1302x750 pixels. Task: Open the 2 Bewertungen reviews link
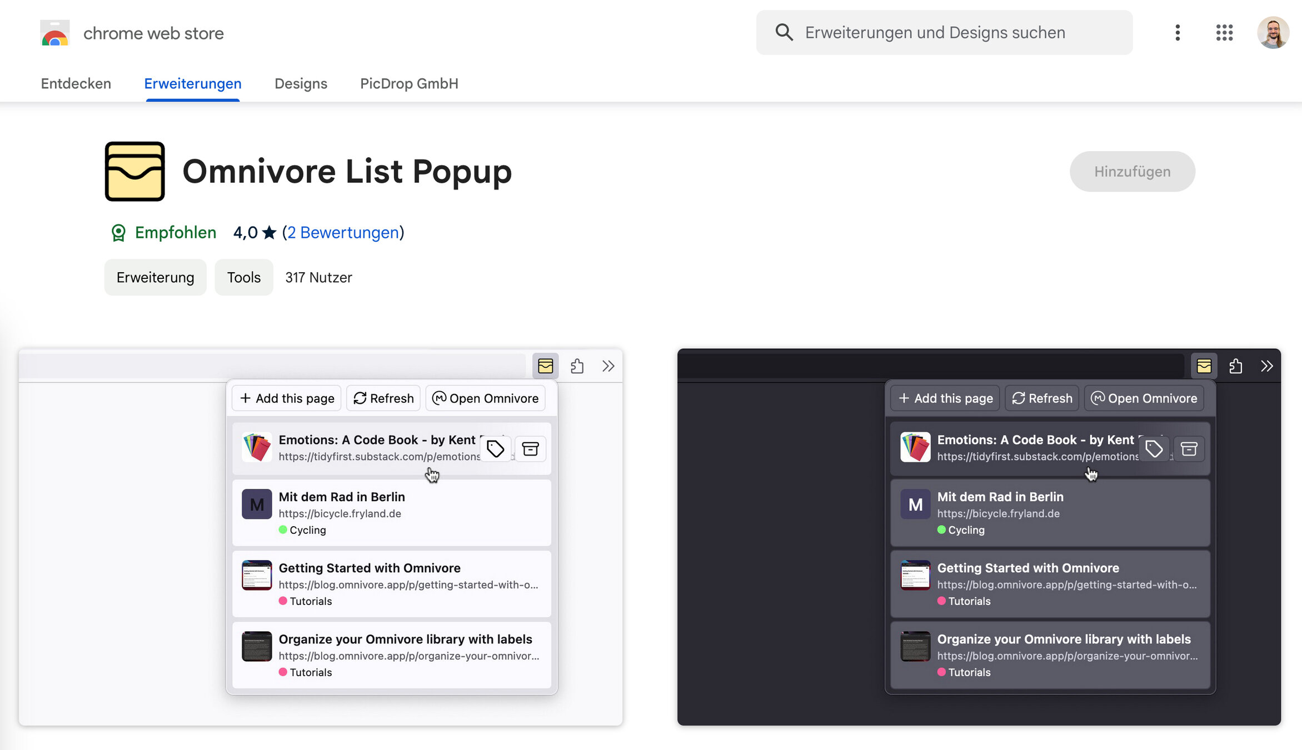click(343, 233)
